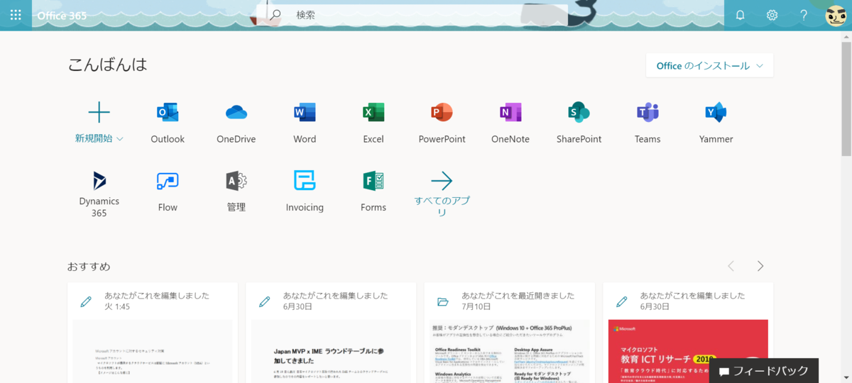Launch Excel
Screen dimensions: 852x383
click(x=373, y=123)
